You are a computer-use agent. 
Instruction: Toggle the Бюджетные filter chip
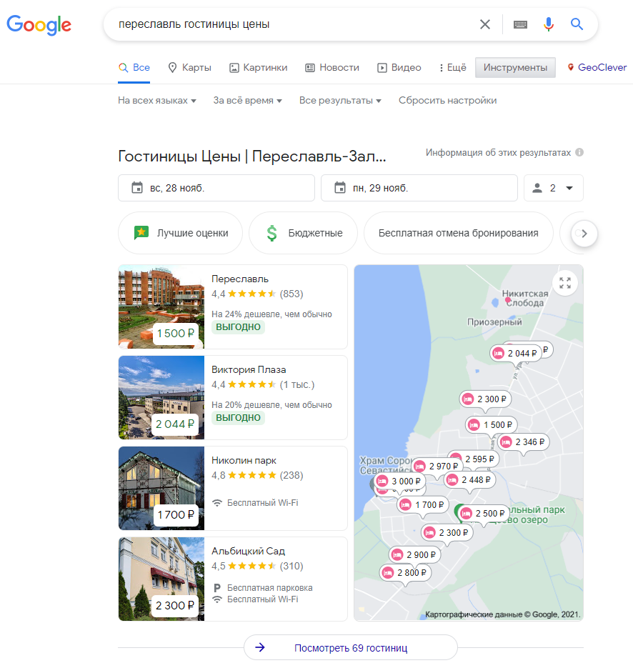(x=303, y=233)
